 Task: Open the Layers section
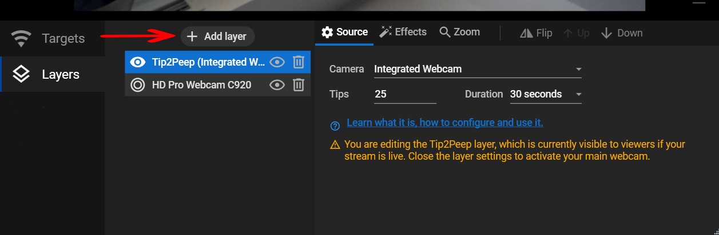52,74
